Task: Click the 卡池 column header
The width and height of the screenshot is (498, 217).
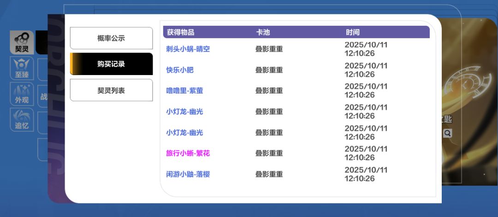Action: coord(263,32)
